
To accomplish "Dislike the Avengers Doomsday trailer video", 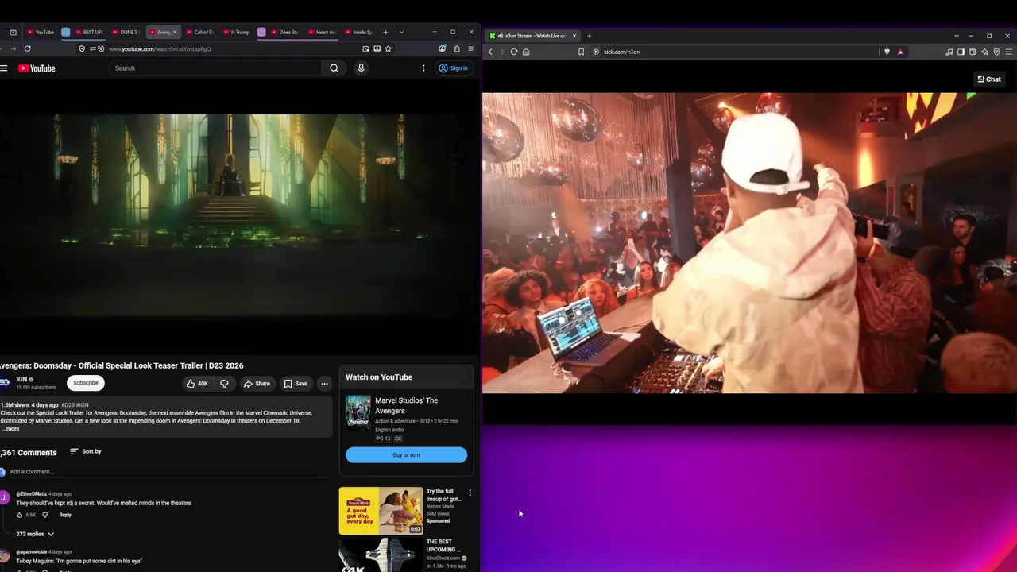I will point(224,384).
